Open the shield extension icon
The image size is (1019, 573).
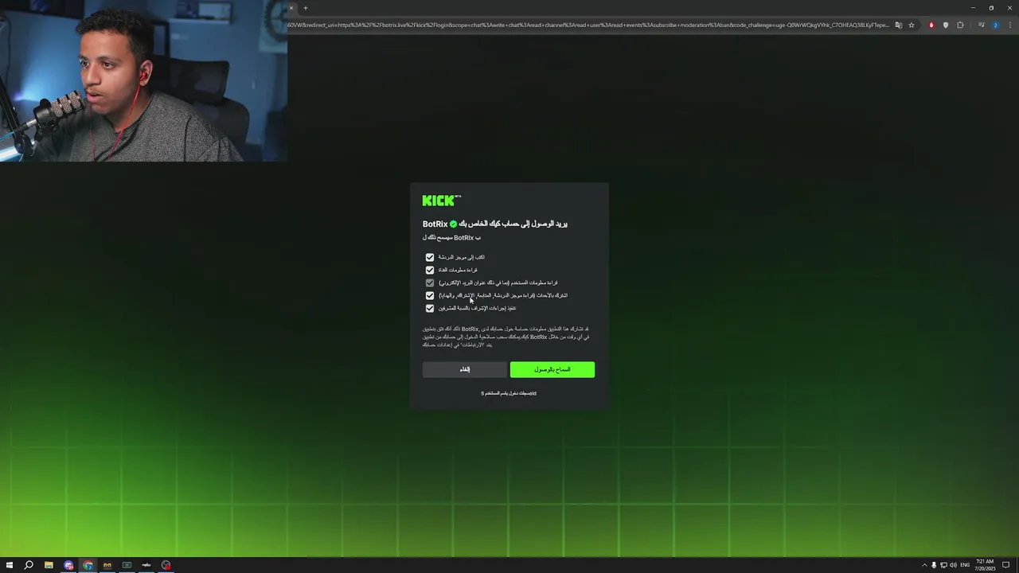[x=946, y=25]
